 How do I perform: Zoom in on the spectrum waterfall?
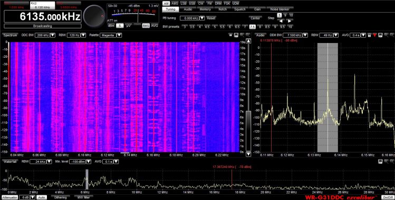coord(242,35)
